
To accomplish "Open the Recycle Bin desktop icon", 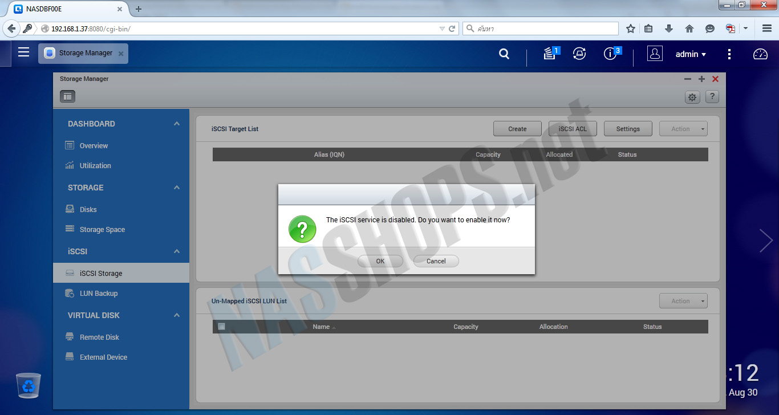I will (x=28, y=385).
